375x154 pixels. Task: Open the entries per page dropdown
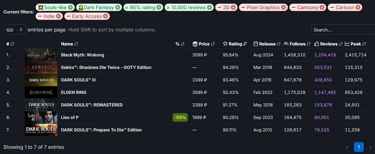[x=15, y=30]
